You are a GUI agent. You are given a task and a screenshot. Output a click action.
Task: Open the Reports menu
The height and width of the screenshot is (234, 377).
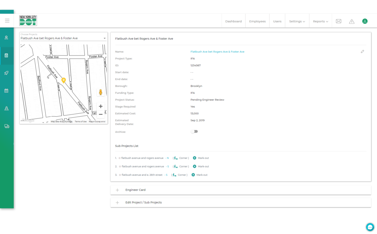pyautogui.click(x=320, y=21)
